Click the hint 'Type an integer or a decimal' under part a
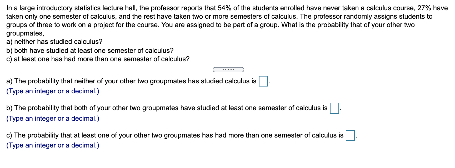This screenshot has height=168, width=455. 52,91
